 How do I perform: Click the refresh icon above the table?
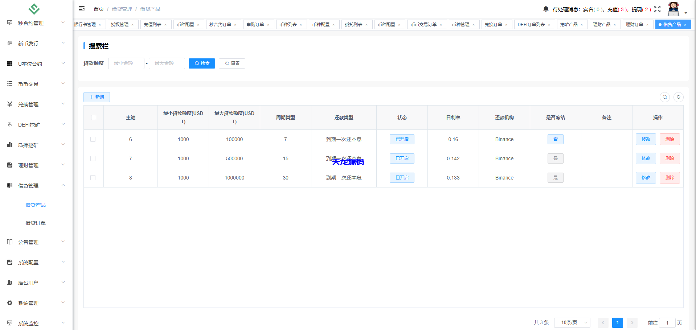coord(679,97)
